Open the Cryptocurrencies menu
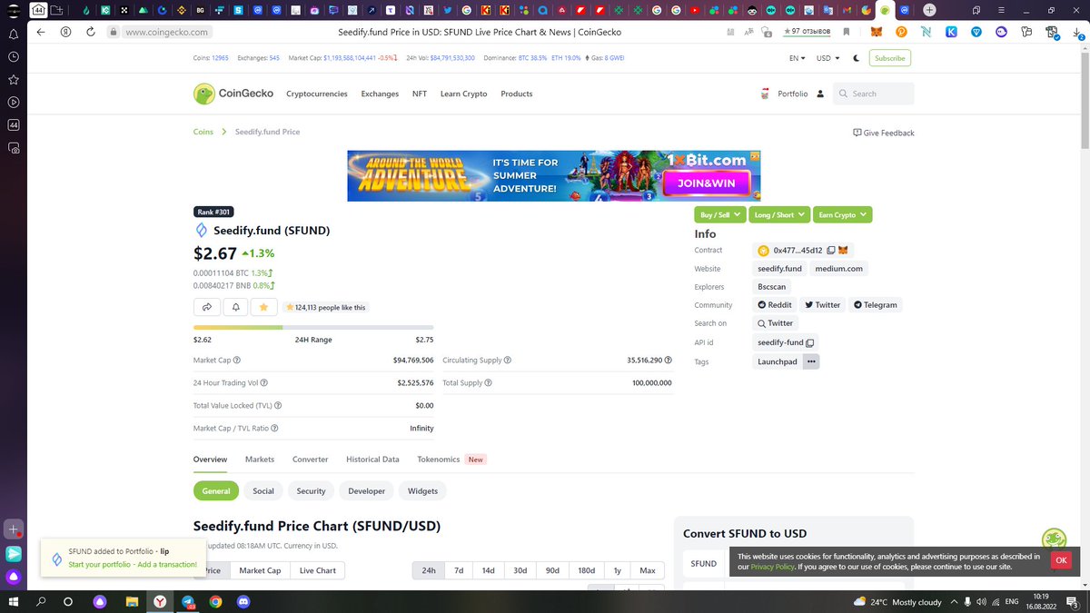1090x613 pixels. click(318, 94)
